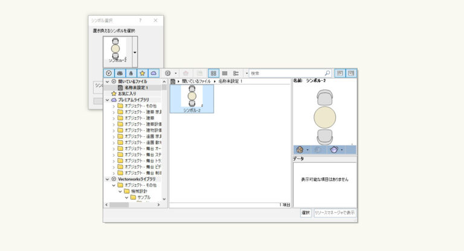Select the シンボル-2 thumbnail in the list

(192, 98)
